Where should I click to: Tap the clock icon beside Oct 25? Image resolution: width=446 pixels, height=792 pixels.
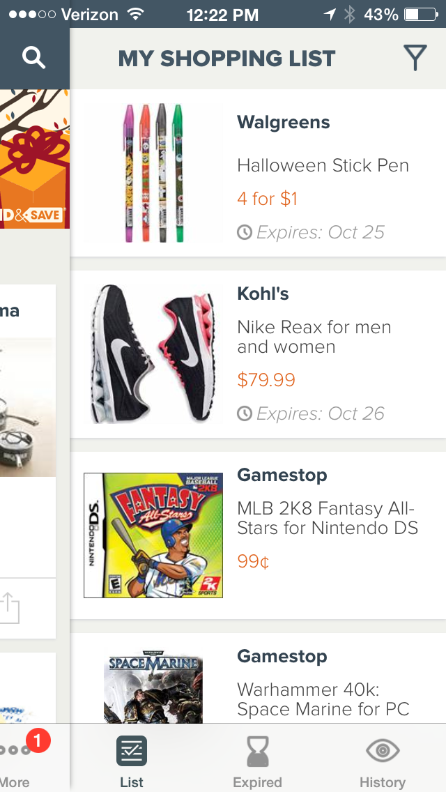pos(245,232)
